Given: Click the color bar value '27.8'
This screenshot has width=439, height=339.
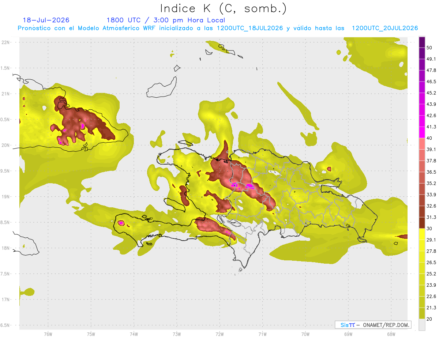Looking at the screenshot, I should [431, 251].
